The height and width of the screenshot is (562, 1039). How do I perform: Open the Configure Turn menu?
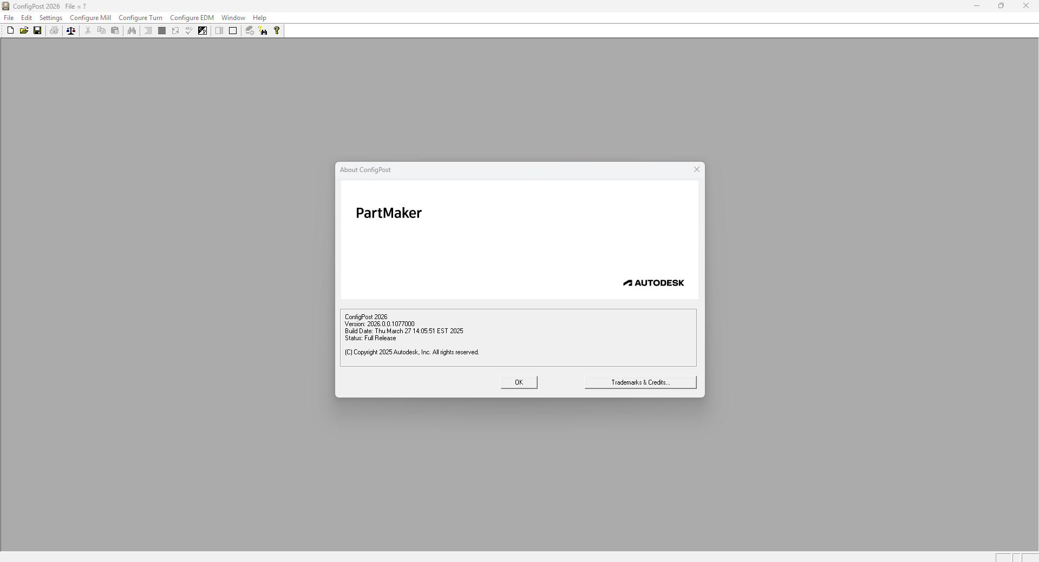click(141, 18)
